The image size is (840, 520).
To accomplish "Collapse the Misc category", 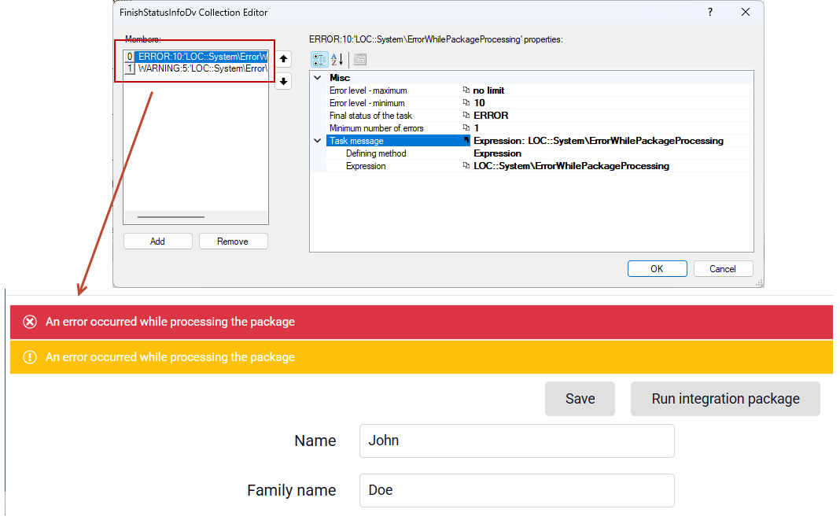I will coord(318,78).
